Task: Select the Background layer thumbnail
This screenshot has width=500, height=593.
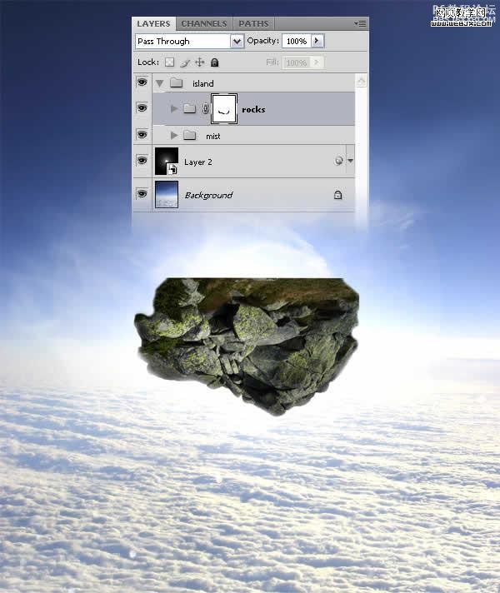Action: tap(167, 194)
